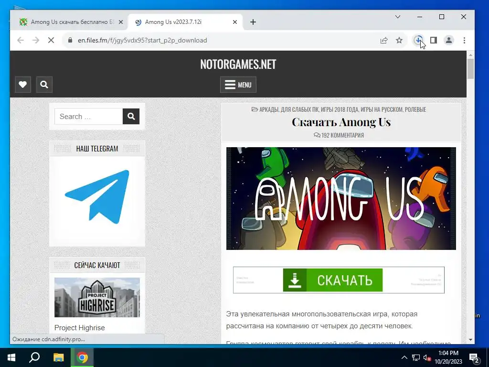Open Chrome downloads icon in toolbar
Screen dimensions: 489x367
418,40
